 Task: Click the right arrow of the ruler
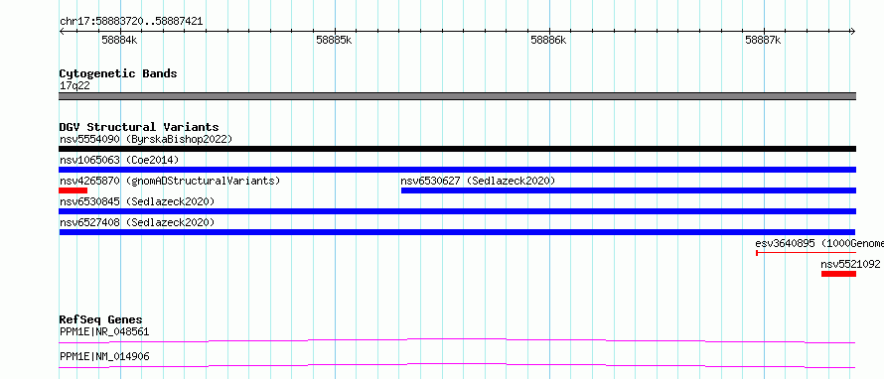852,32
